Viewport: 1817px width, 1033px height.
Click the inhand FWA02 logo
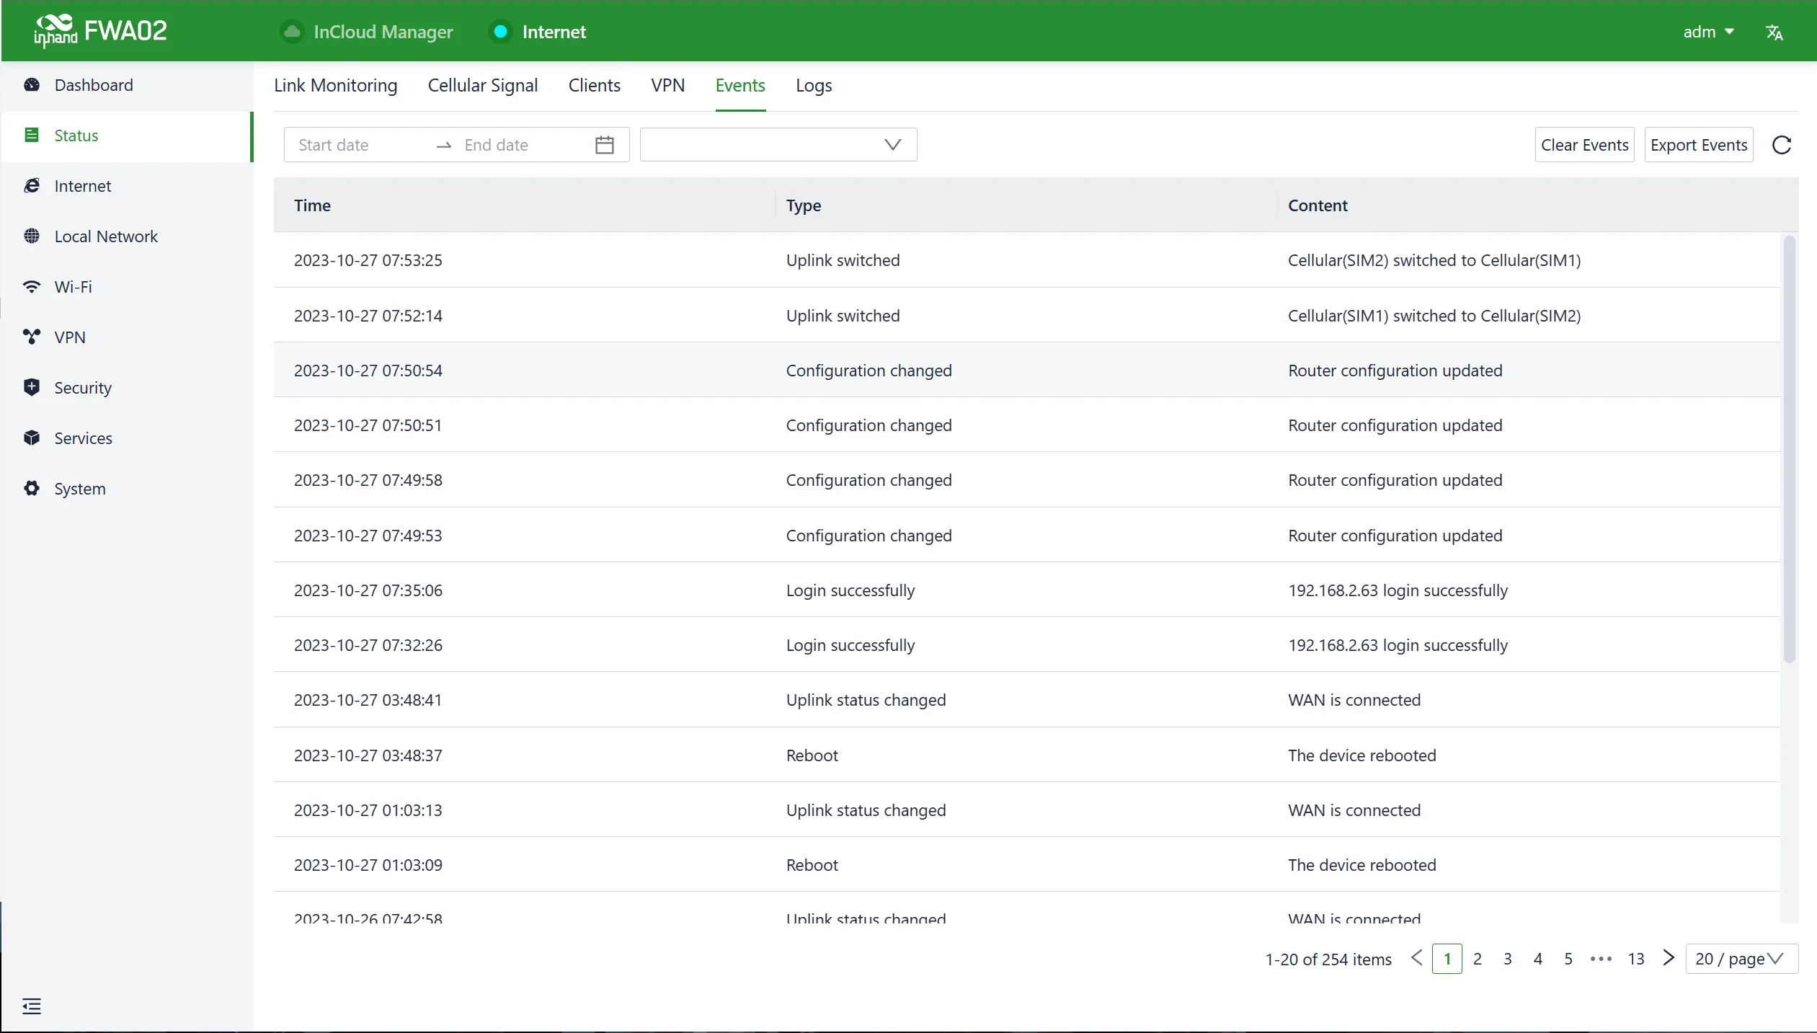[x=100, y=30]
